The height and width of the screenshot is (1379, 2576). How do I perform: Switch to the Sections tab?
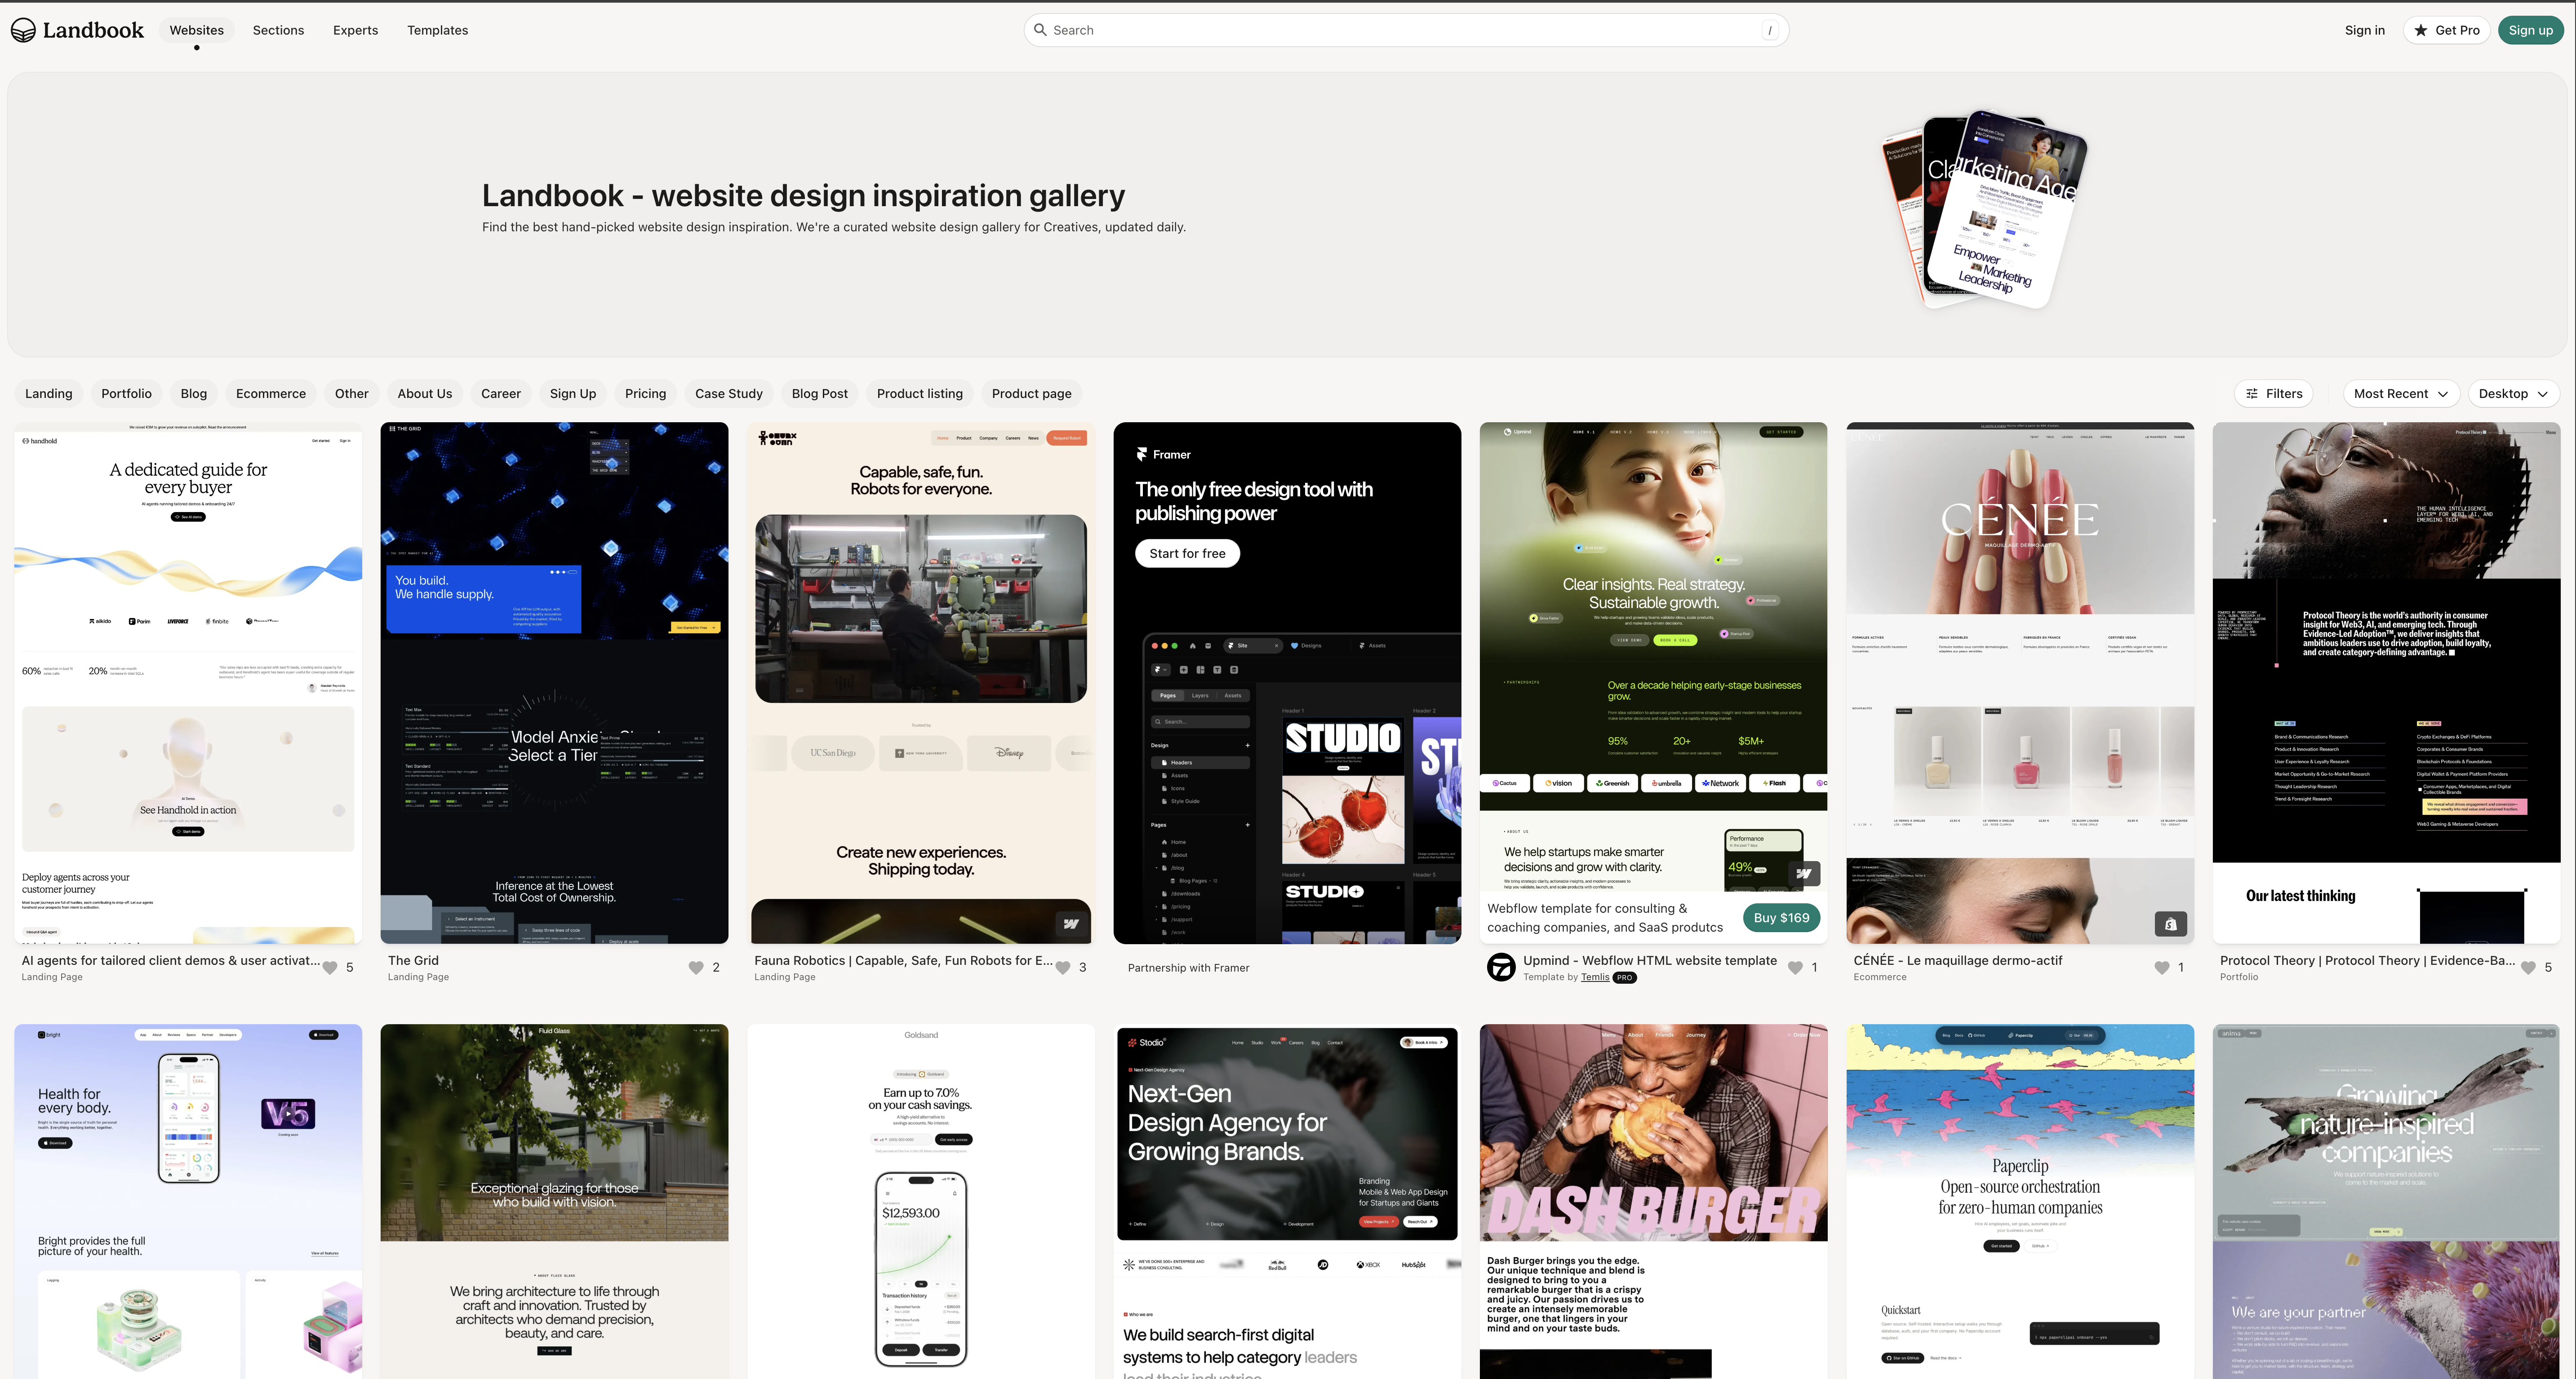point(278,30)
